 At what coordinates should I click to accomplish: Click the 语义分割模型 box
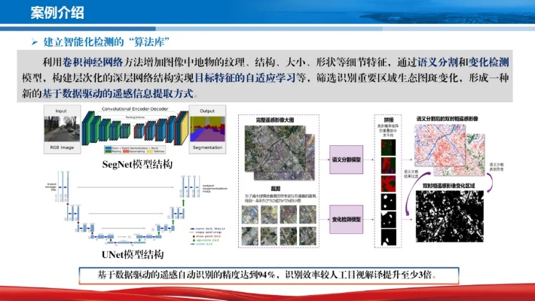346,160
